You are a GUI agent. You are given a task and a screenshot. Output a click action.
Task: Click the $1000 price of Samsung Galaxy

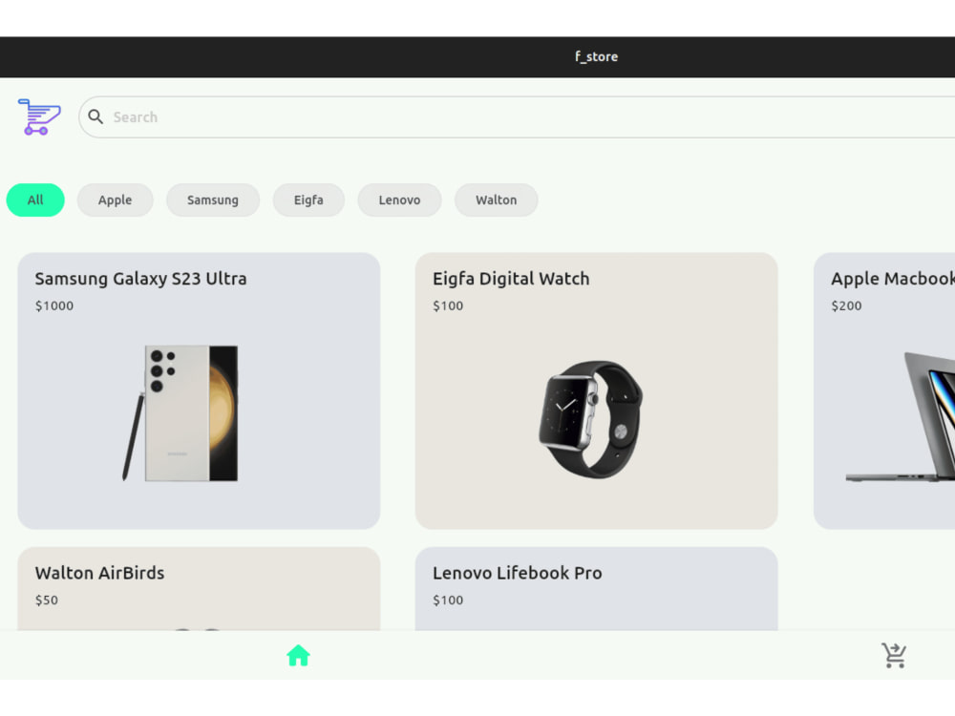[x=54, y=305]
